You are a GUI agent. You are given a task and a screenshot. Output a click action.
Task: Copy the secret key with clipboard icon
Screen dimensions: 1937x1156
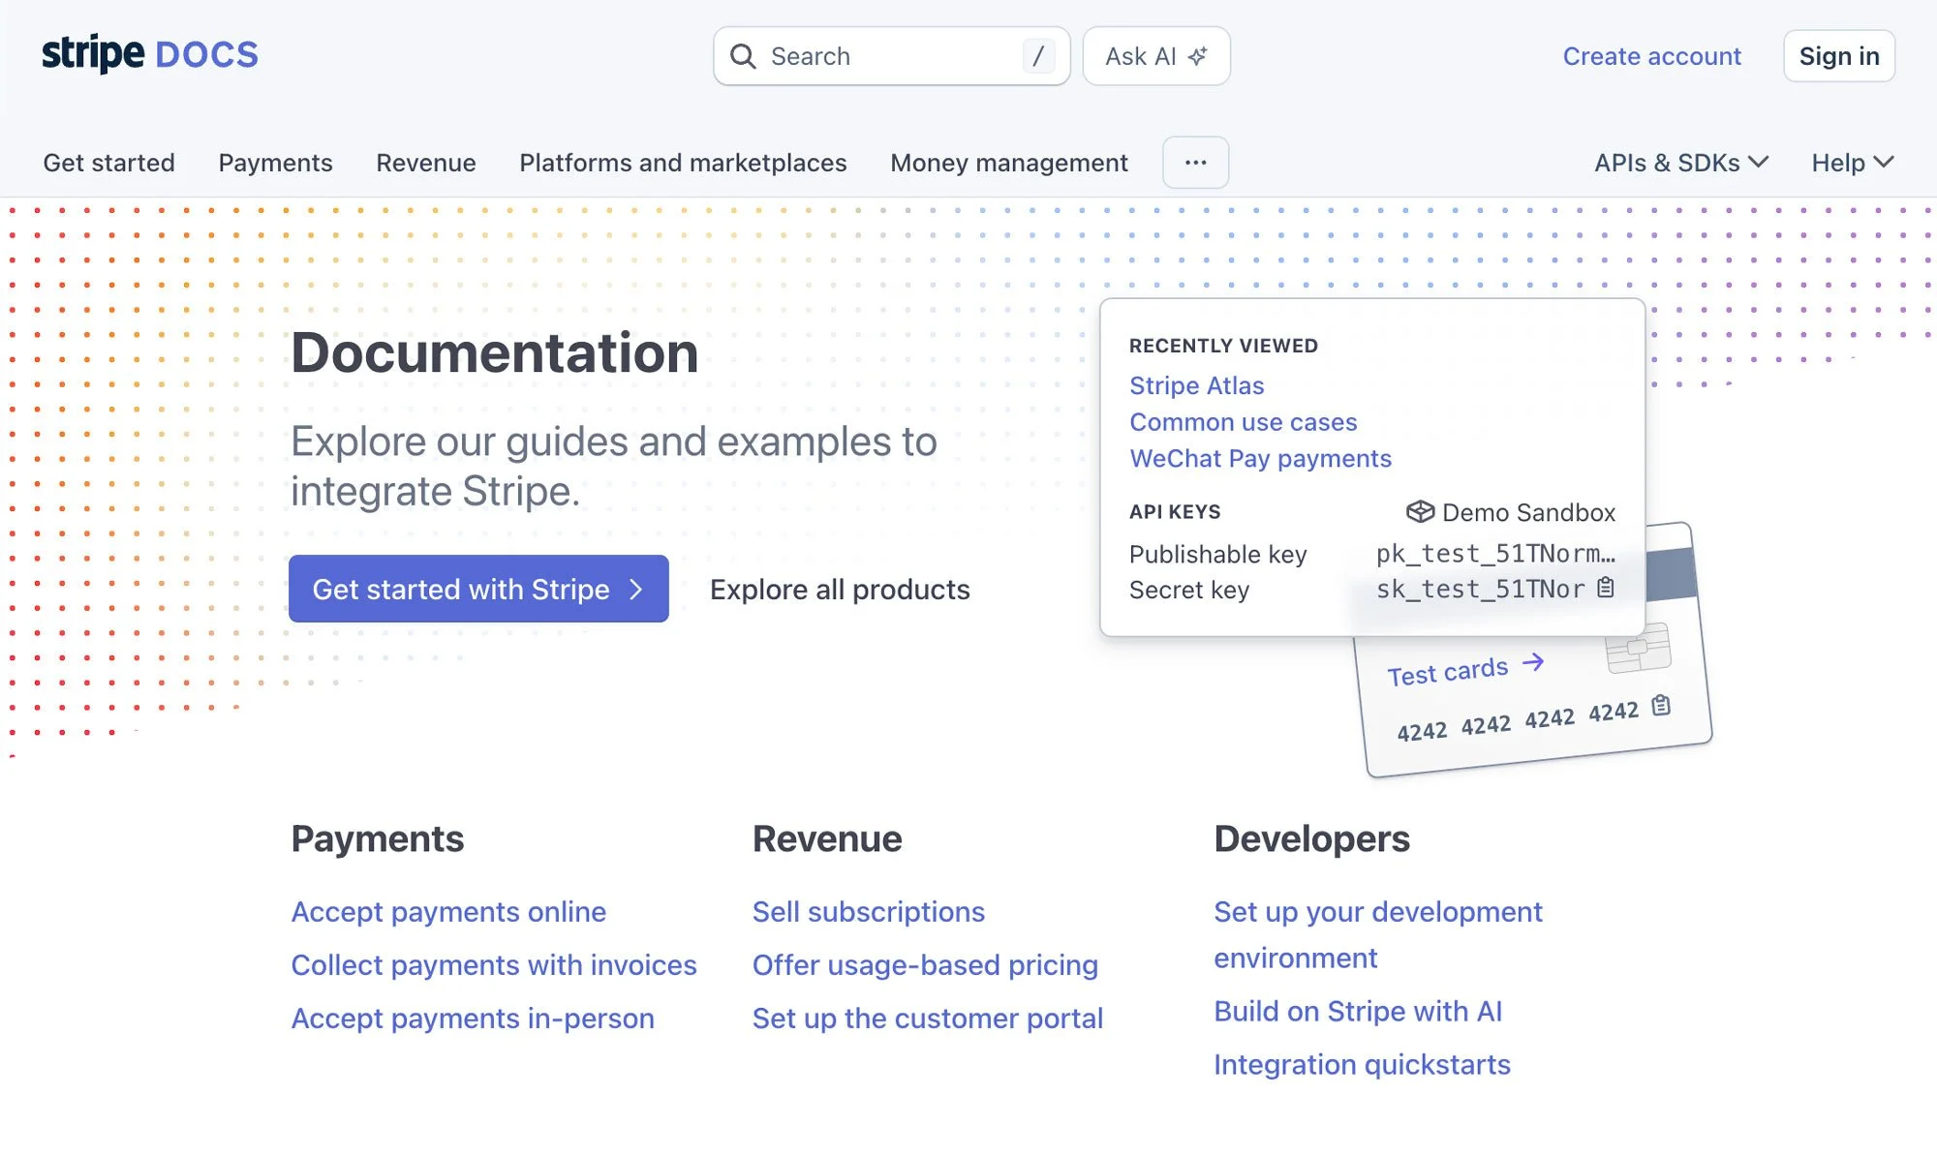point(1606,588)
